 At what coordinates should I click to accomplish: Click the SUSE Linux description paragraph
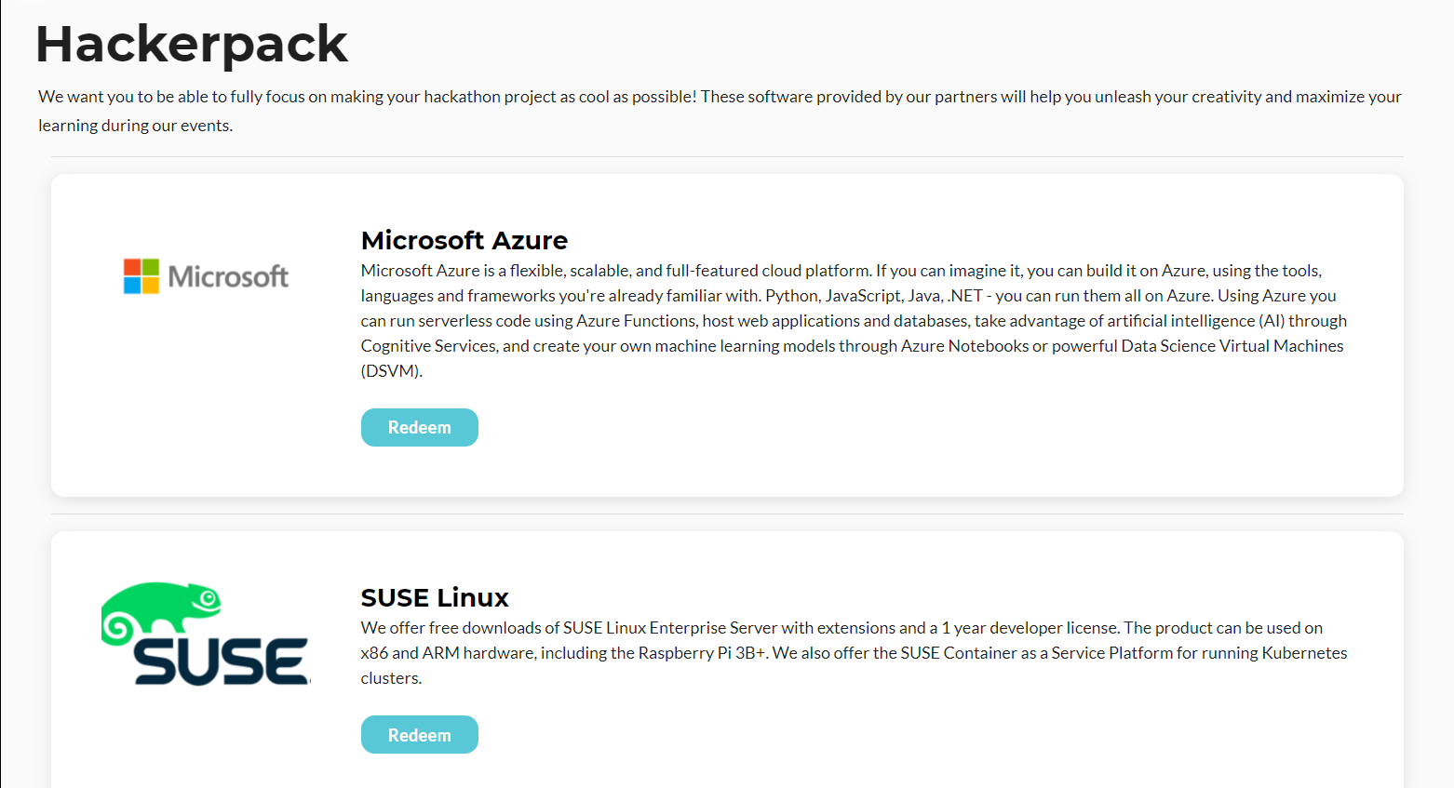[x=854, y=652]
